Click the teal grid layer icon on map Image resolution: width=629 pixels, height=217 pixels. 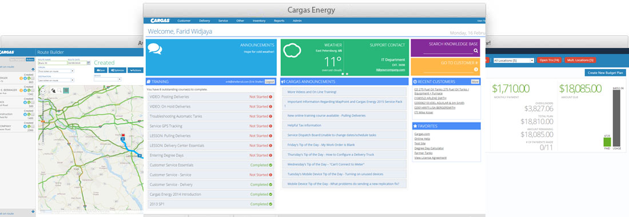pos(66,90)
